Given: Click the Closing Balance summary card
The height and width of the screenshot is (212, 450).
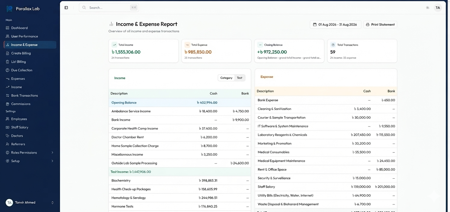Looking at the screenshot, I should point(289,51).
